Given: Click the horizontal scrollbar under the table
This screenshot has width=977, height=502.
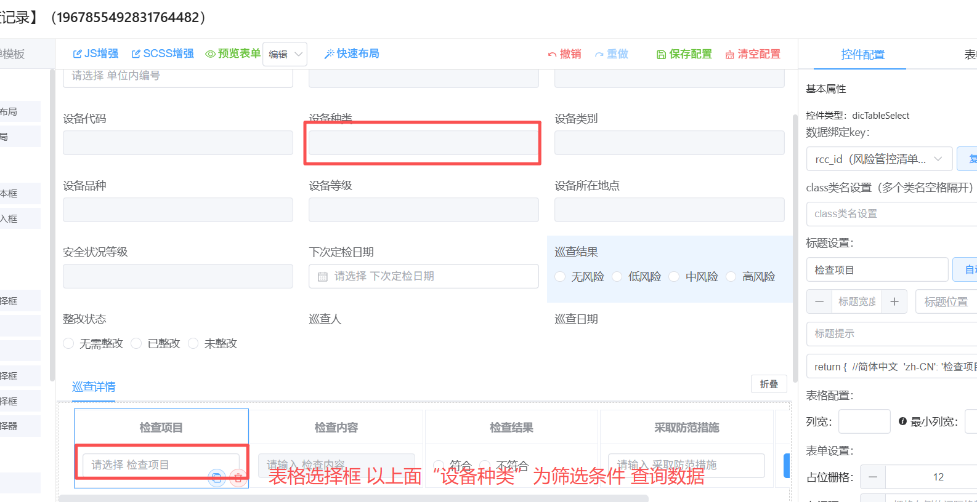Looking at the screenshot, I should (x=354, y=498).
